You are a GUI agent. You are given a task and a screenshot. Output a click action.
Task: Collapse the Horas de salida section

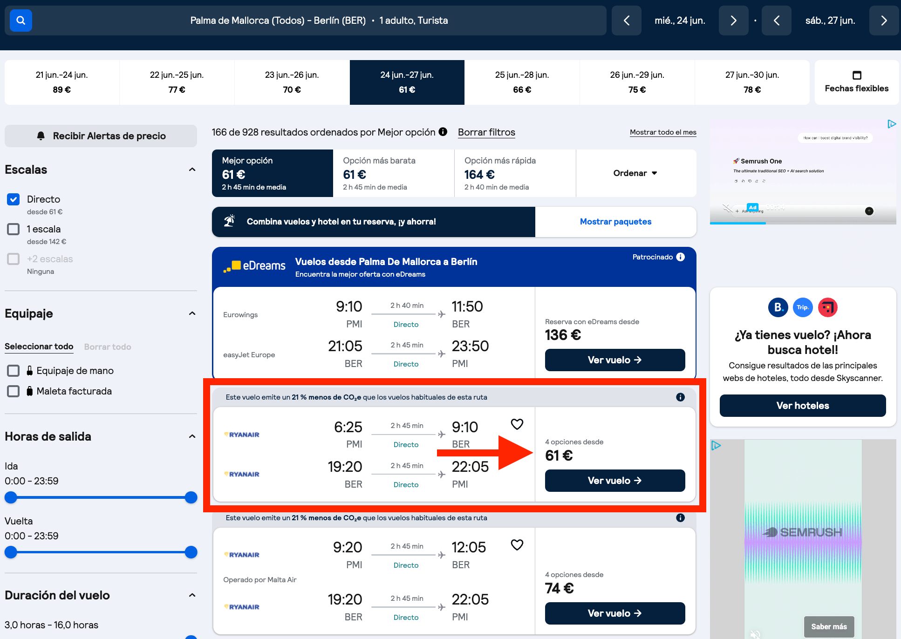click(192, 436)
